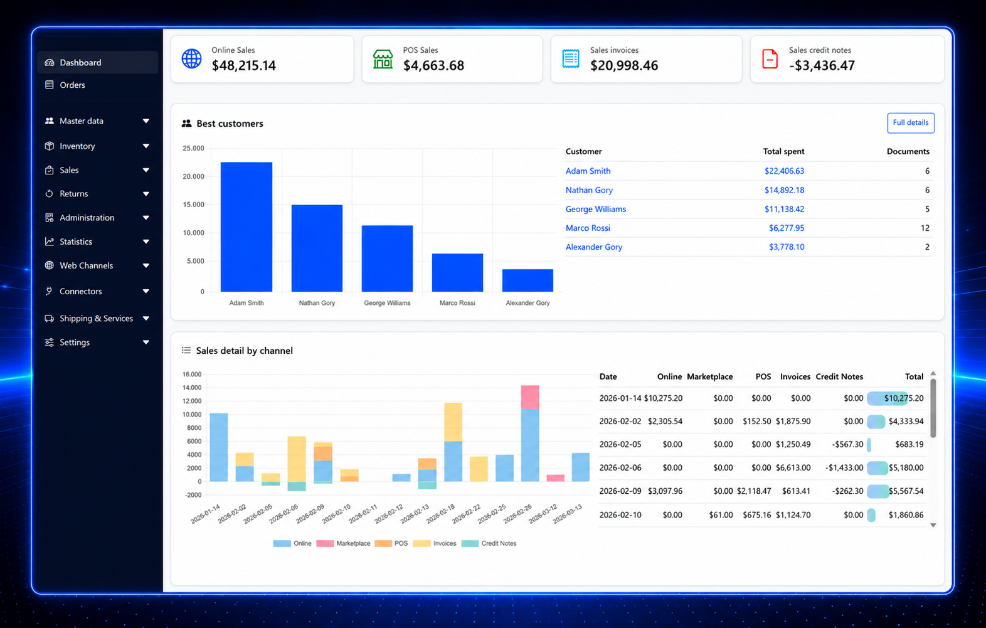Screen dimensions: 986x628
Task: Expand the Master data menu arrow
Action: coord(146,121)
